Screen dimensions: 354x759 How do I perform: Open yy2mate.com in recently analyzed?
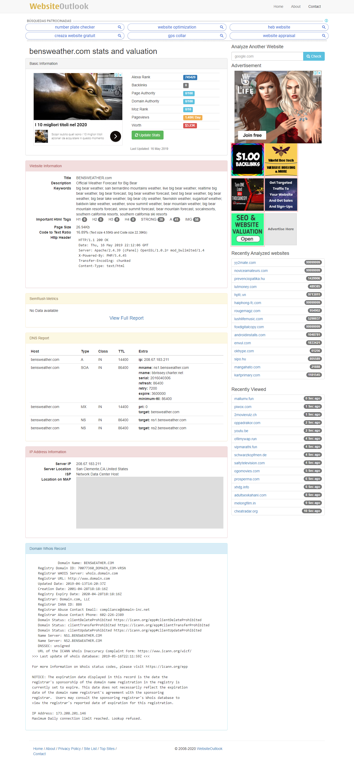pyautogui.click(x=245, y=263)
